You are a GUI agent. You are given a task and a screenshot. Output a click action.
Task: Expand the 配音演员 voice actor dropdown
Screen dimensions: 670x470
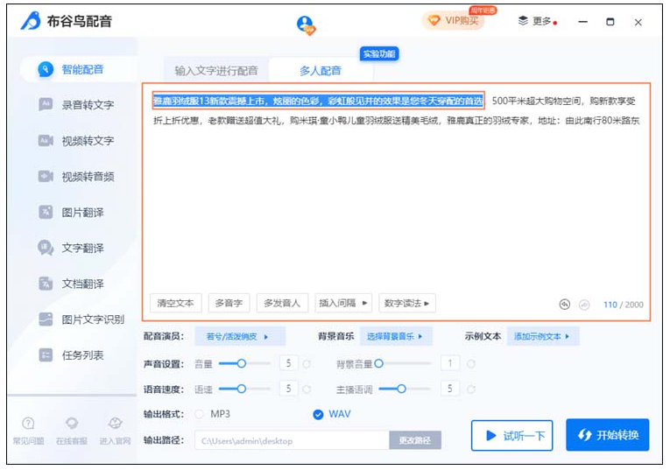[238, 336]
